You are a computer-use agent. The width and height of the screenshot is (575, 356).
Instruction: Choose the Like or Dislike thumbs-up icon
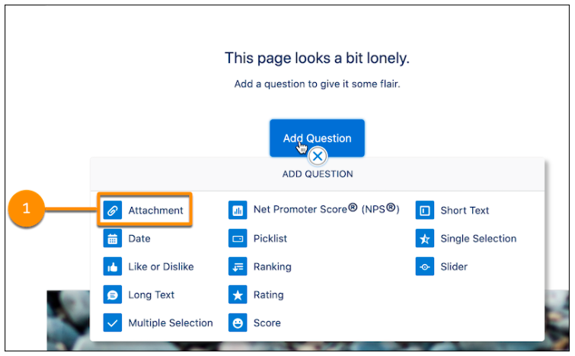coord(113,267)
